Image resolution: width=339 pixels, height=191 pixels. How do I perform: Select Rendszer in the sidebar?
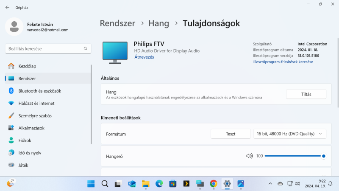[x=48, y=79]
